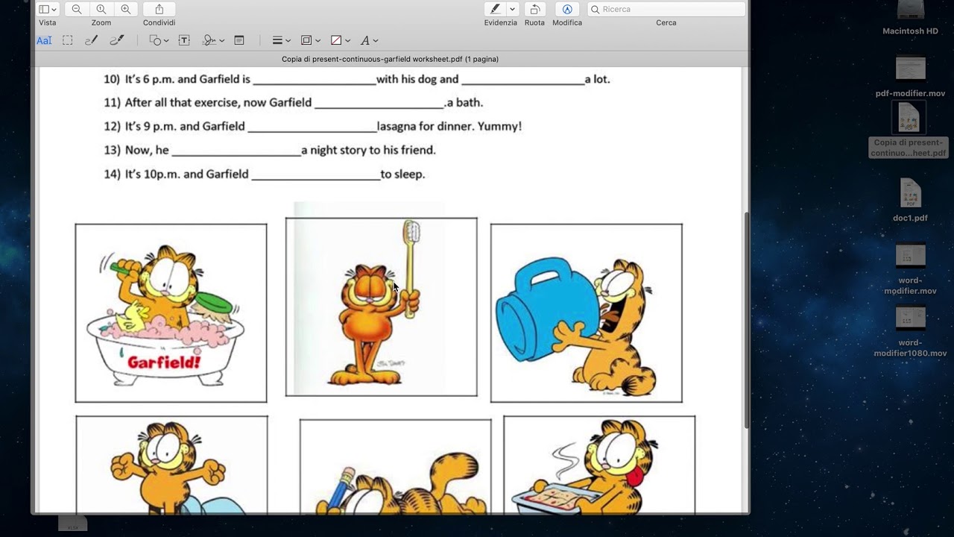954x537 pixels.
Task: Select the text selection tool
Action: (x=44, y=40)
